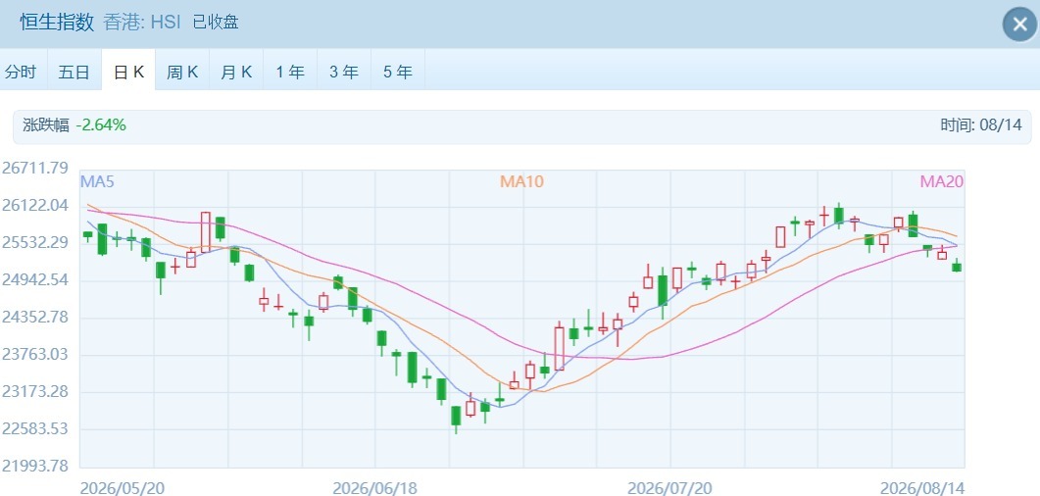1040x496 pixels.
Task: Click the 24942.54 axis value
Action: pyautogui.click(x=35, y=279)
